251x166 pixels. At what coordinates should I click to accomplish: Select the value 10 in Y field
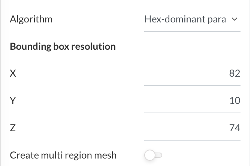pos(235,101)
